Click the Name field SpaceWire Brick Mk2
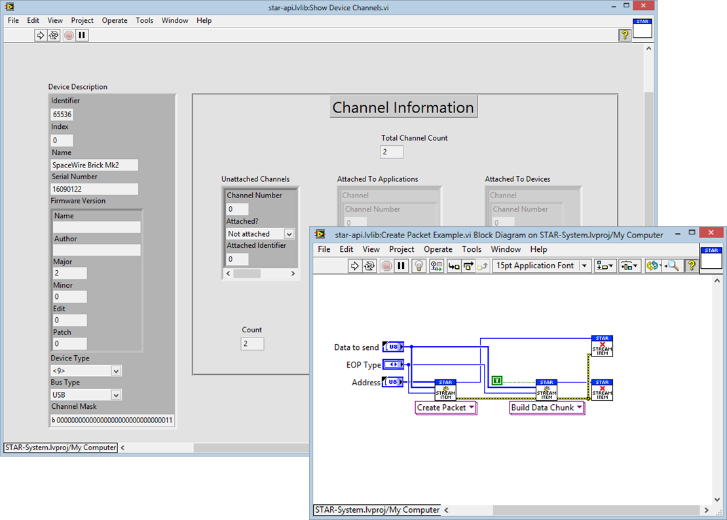Viewport: 727px width, 520px height. click(94, 165)
